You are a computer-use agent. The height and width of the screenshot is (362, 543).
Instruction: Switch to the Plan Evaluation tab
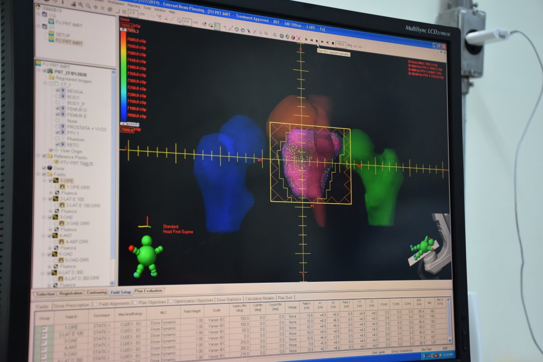[149, 291]
